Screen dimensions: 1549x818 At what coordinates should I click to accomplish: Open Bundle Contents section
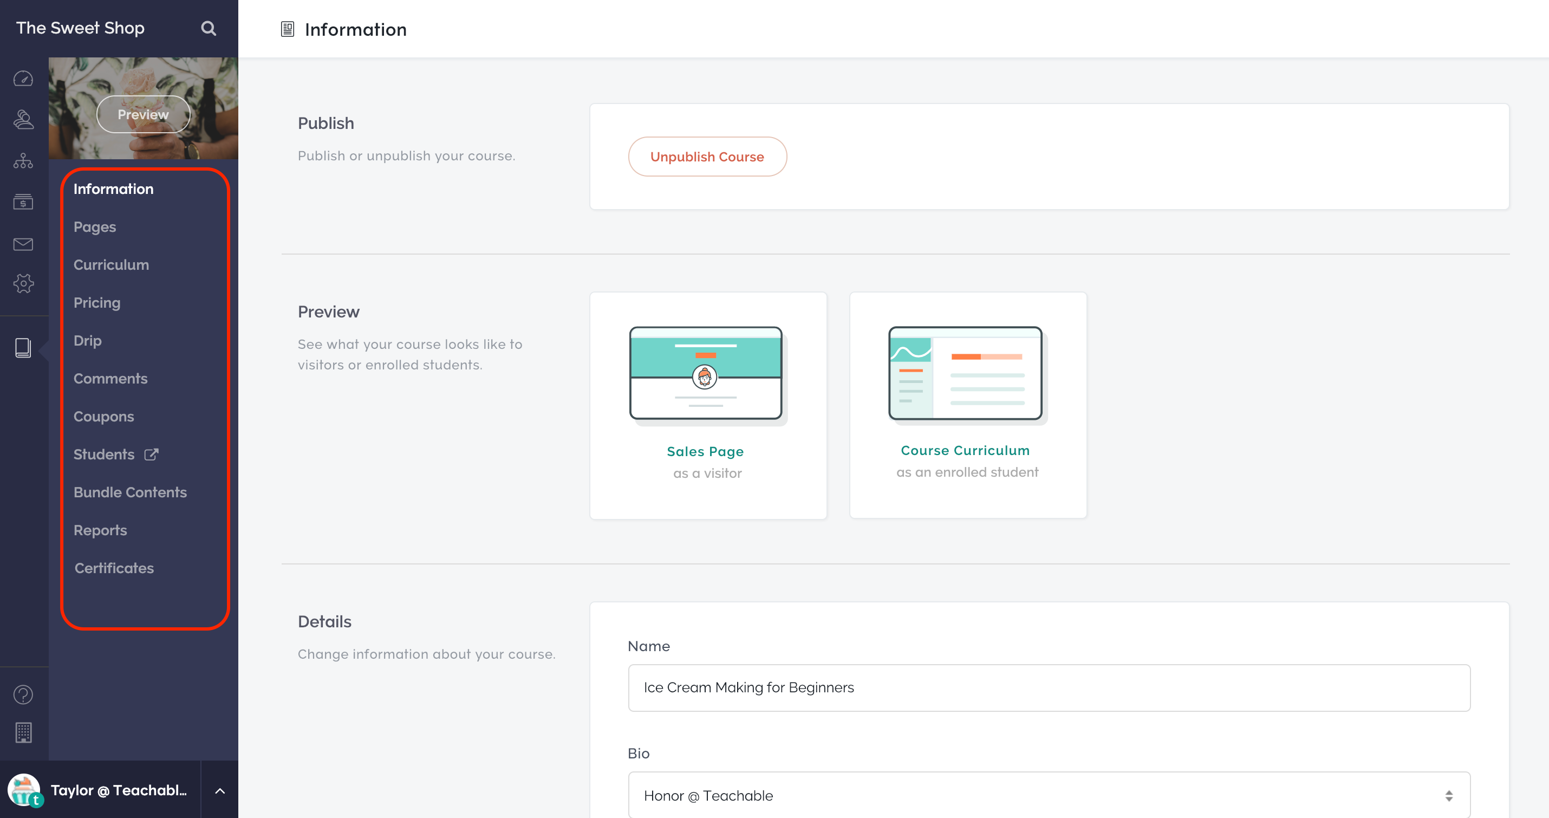click(x=131, y=492)
